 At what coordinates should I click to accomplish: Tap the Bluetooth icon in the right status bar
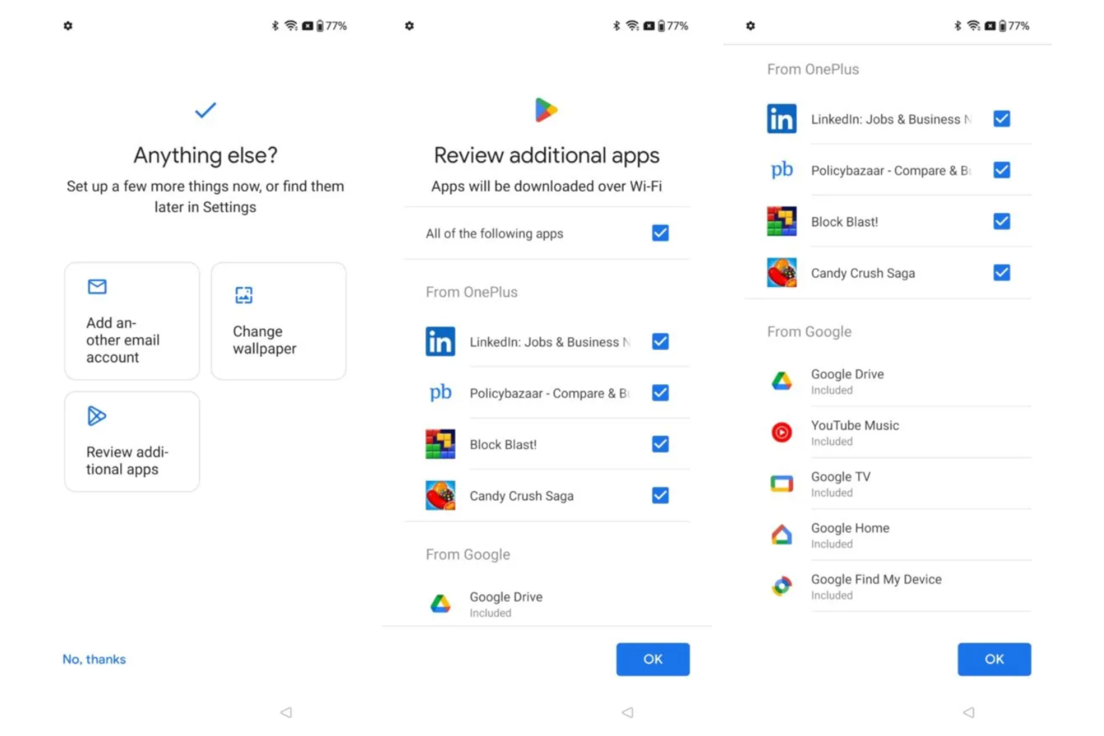[958, 26]
